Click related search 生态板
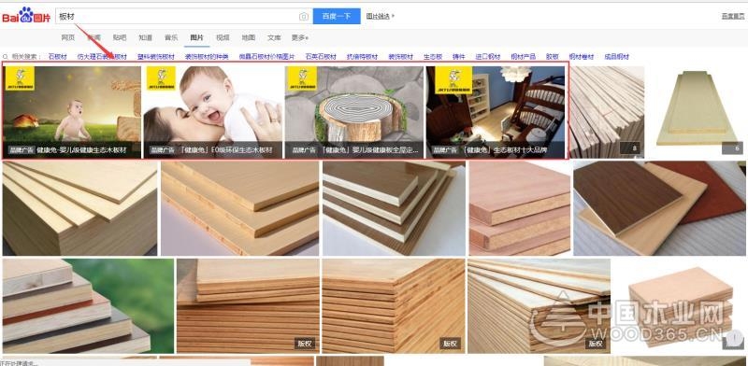This screenshot has height=366, width=748. tap(433, 56)
